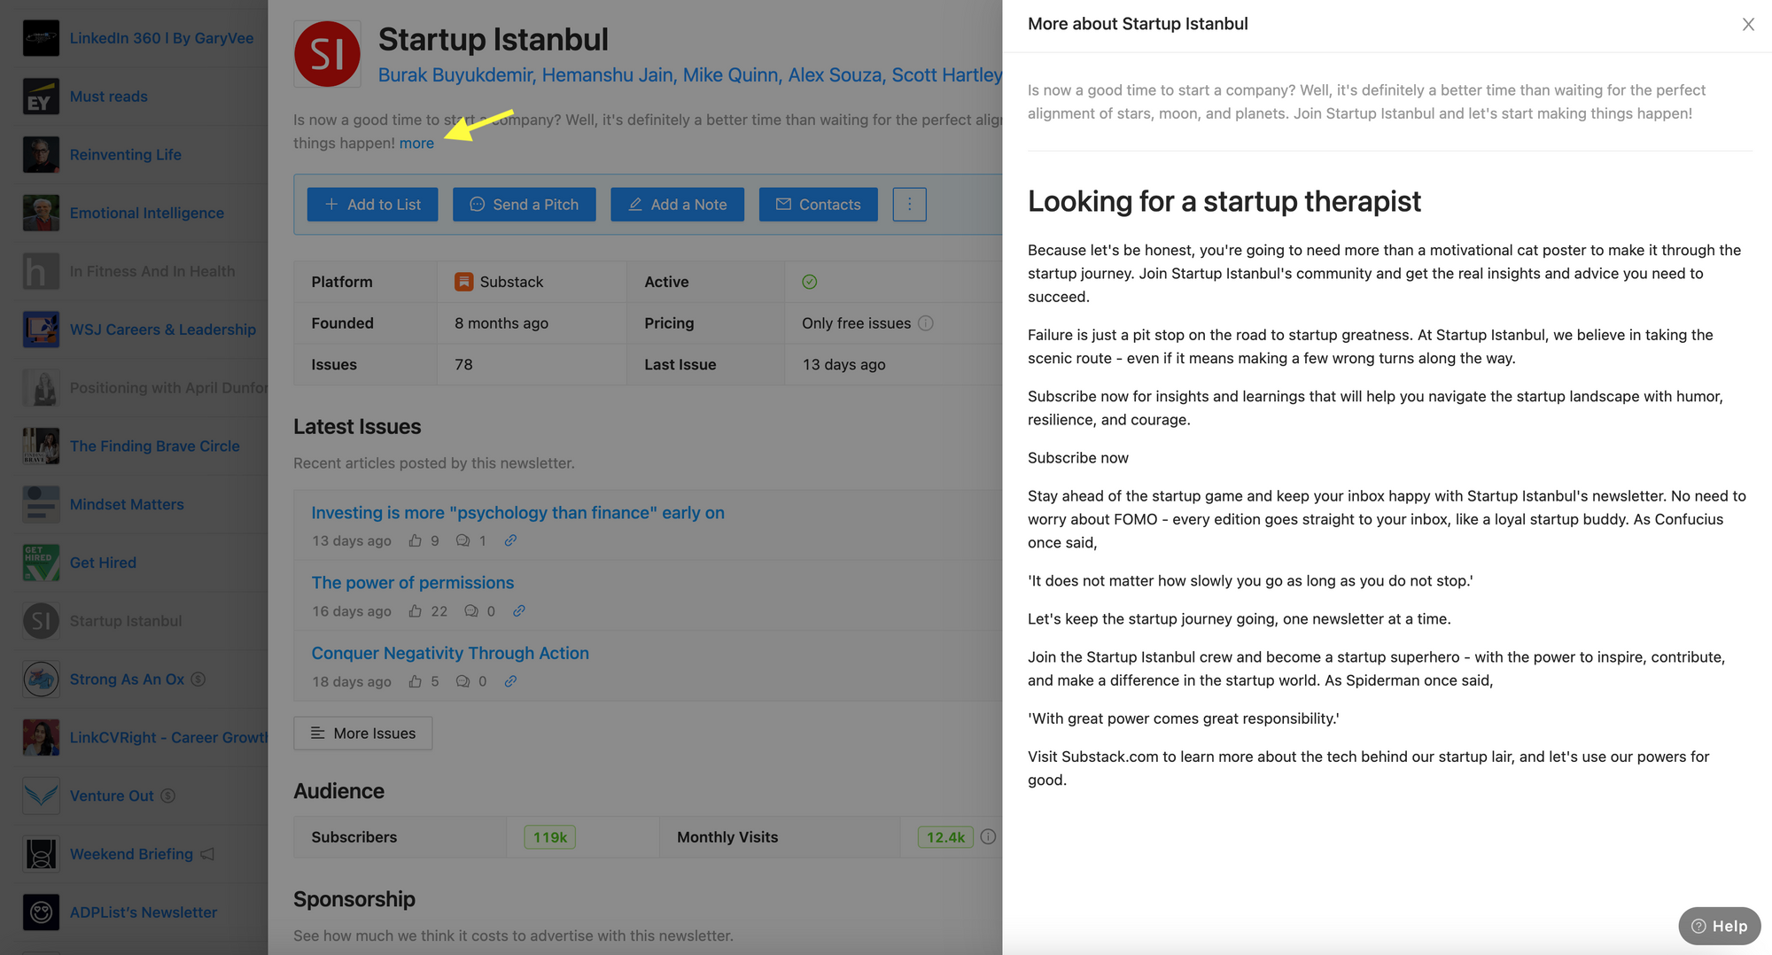The image size is (1772, 955).
Task: Open the Add a Note button
Action: tap(677, 205)
